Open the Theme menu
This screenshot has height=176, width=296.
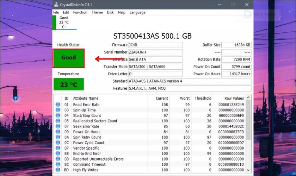pos(97,12)
